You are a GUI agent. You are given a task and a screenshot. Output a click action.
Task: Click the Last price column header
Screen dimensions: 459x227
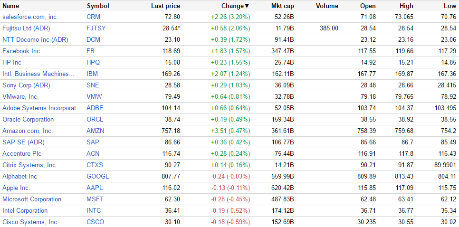165,6
